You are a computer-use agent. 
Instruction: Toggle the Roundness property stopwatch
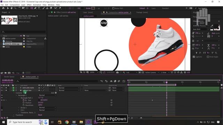[x=23, y=105]
